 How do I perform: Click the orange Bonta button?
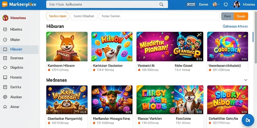241,16
